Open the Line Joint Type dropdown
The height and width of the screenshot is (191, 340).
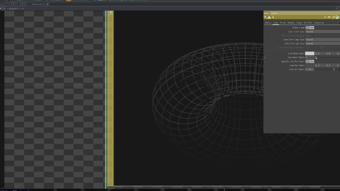coord(322,31)
